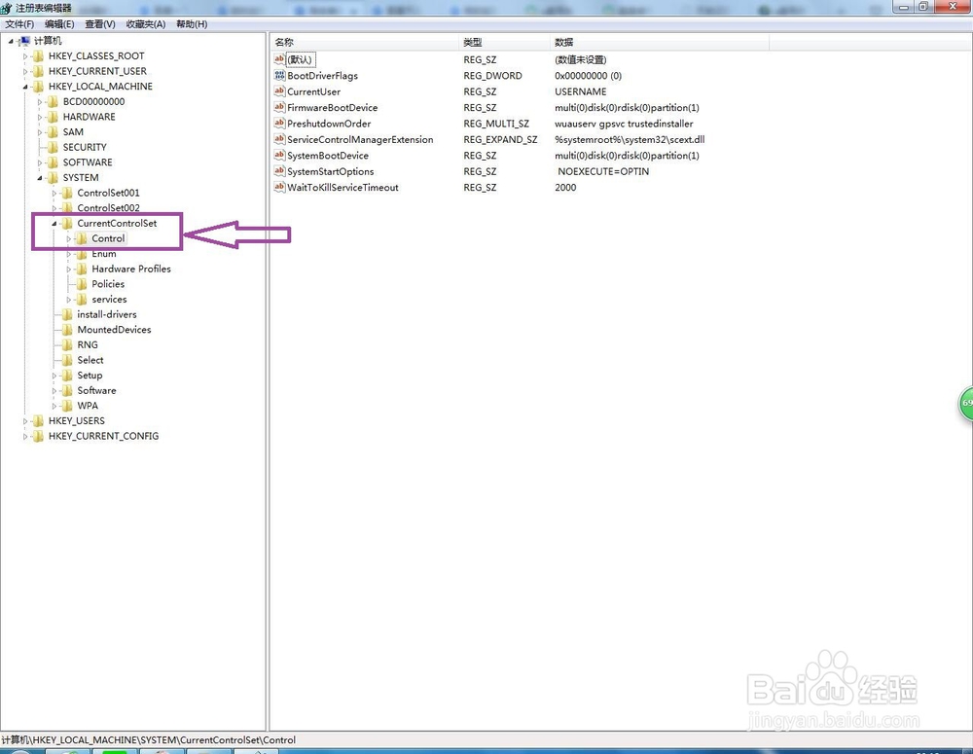
Task: Click the wuauserv gpsvc trustedinstaller data
Action: [x=624, y=124]
